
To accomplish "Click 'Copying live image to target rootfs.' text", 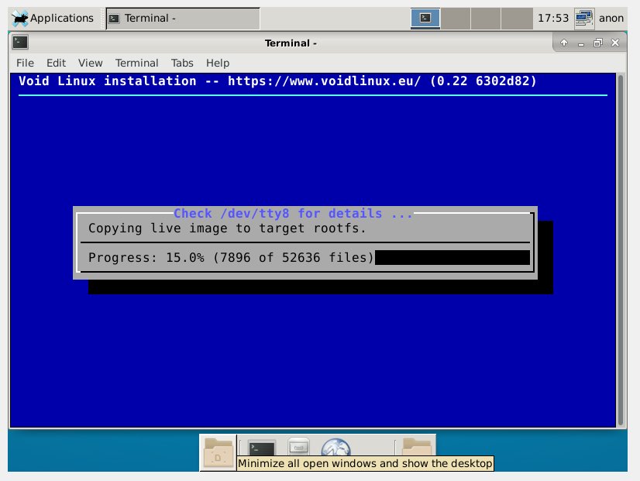I will (x=226, y=228).
